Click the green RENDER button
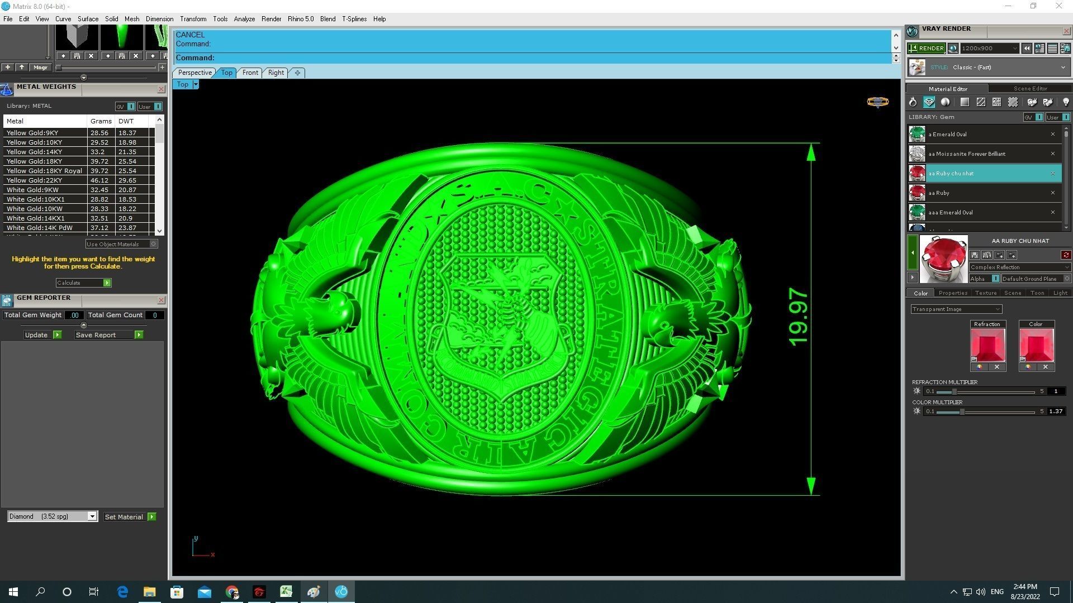 point(926,49)
